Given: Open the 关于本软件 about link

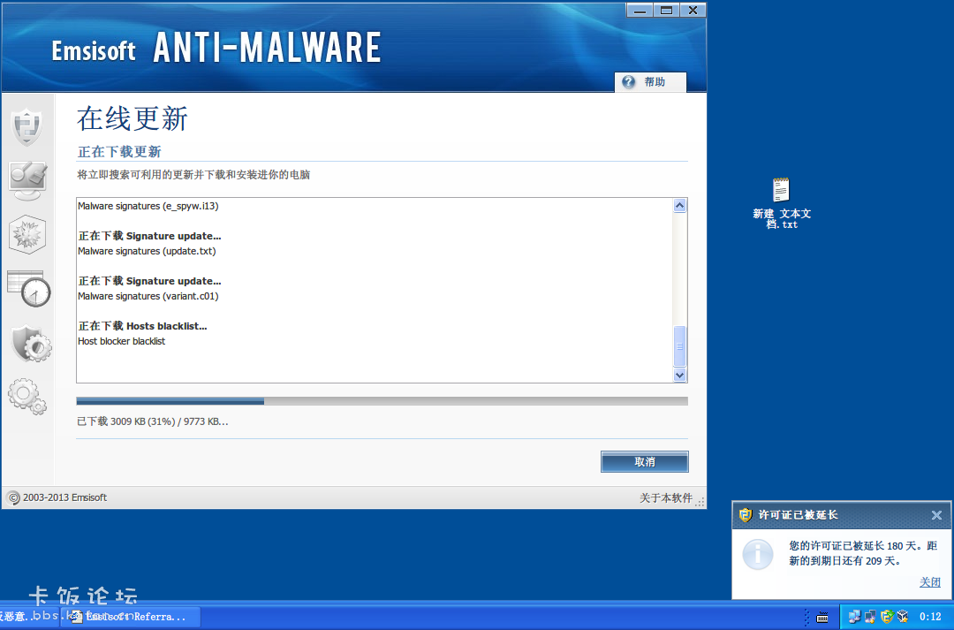Looking at the screenshot, I should tap(666, 498).
